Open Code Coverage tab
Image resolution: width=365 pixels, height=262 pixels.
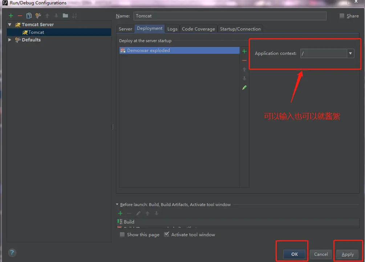point(198,29)
